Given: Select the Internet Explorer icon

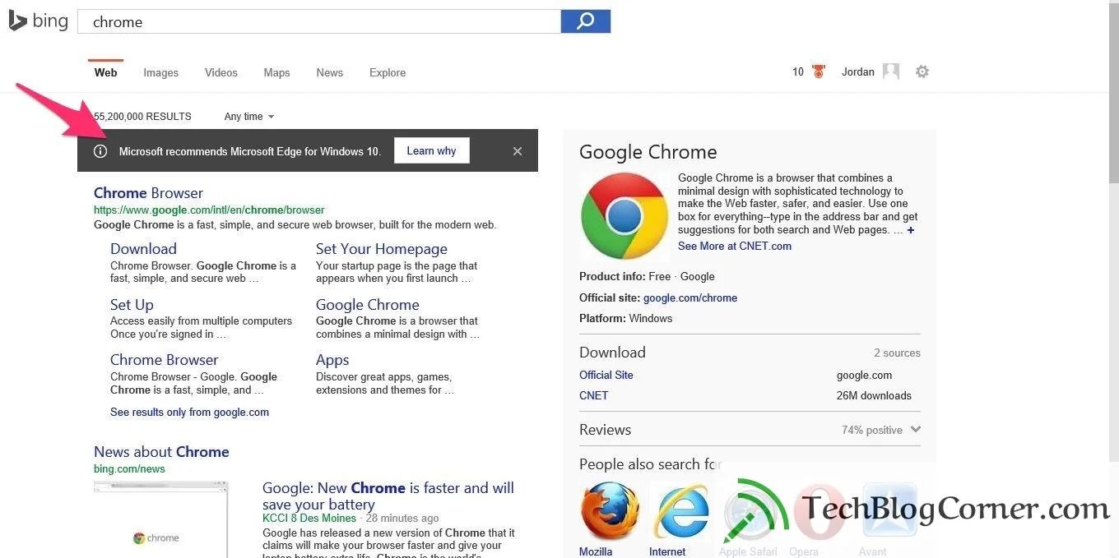Looking at the screenshot, I should click(680, 511).
